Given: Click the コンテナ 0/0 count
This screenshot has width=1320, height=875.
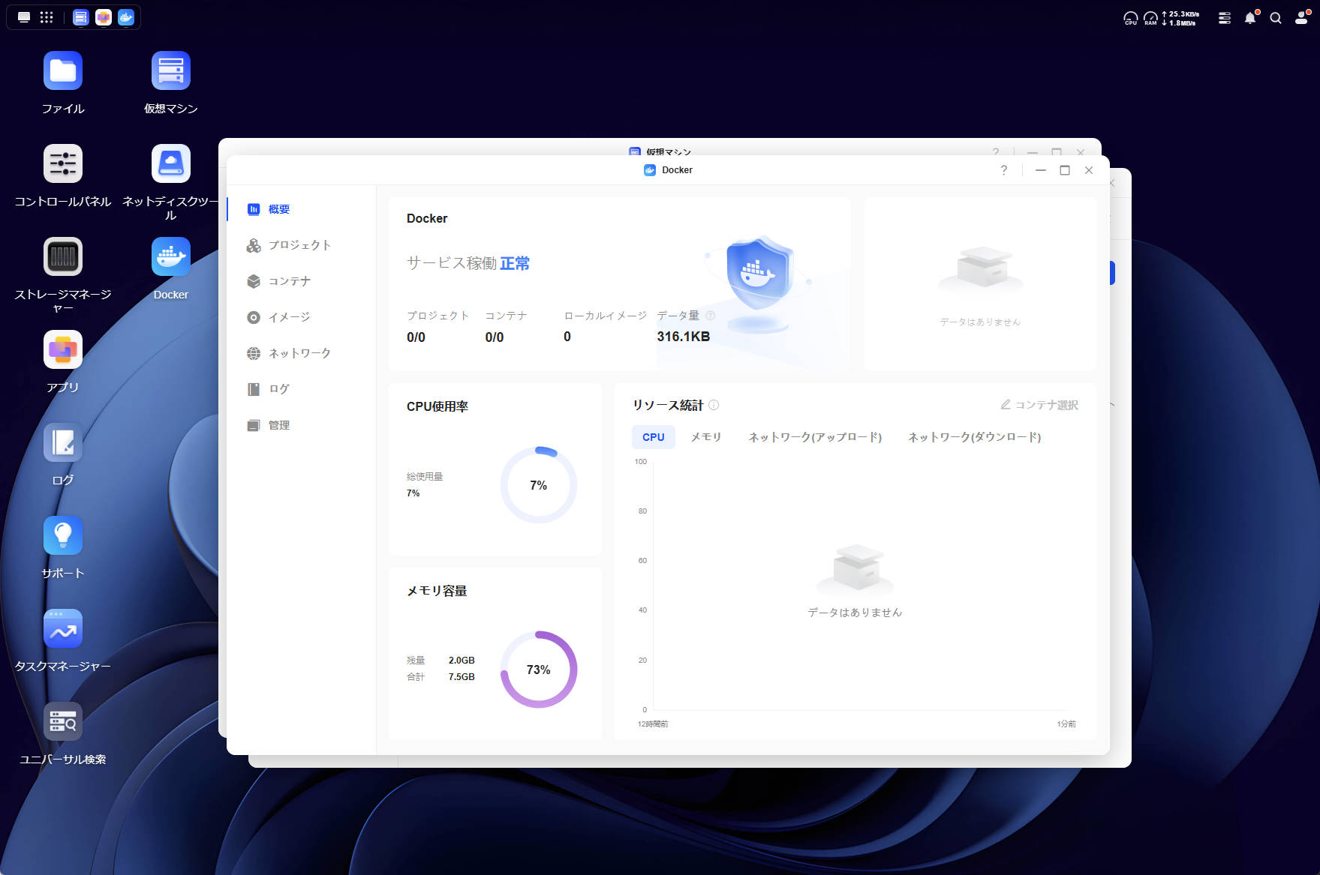Looking at the screenshot, I should (x=495, y=337).
